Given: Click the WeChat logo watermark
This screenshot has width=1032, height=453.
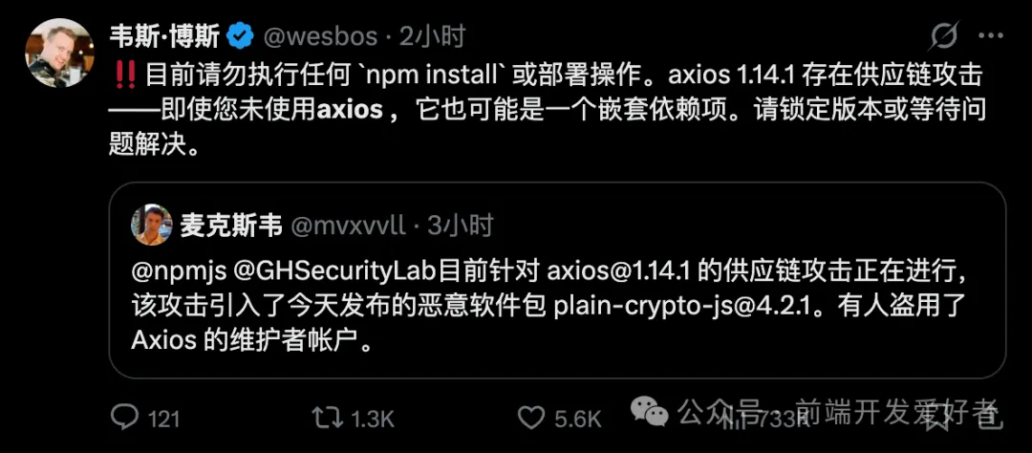Looking at the screenshot, I should (x=650, y=412).
